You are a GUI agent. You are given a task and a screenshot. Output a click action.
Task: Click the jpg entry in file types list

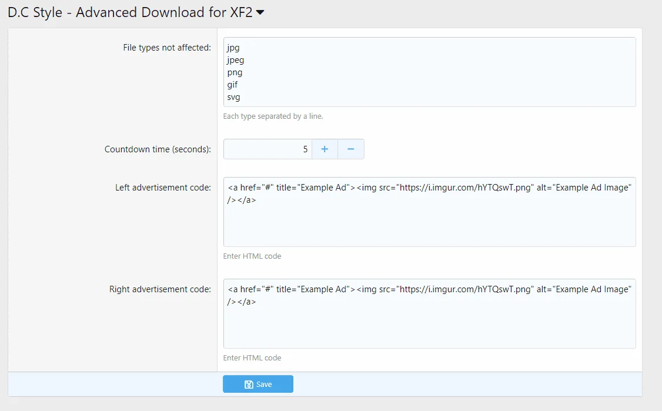coord(233,48)
